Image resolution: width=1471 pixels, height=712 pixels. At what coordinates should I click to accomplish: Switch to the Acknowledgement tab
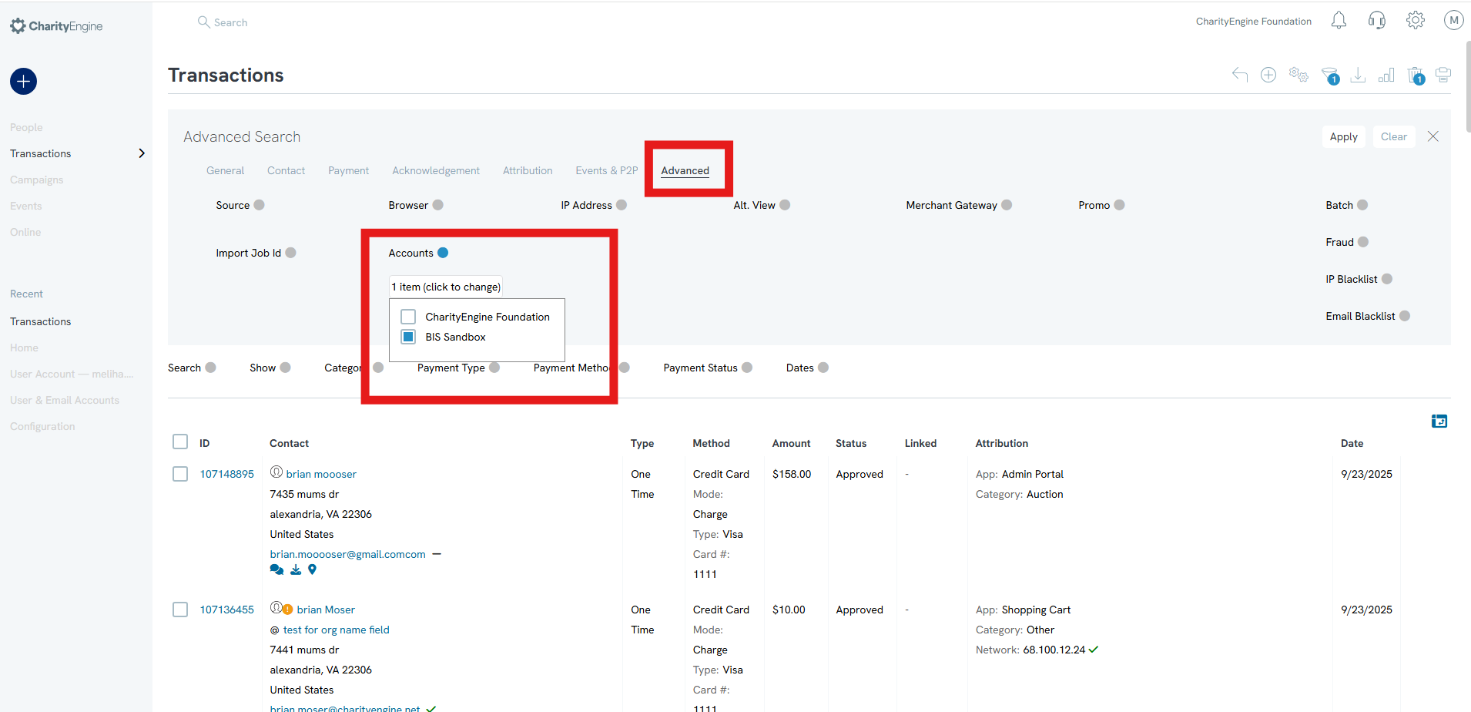click(x=436, y=170)
